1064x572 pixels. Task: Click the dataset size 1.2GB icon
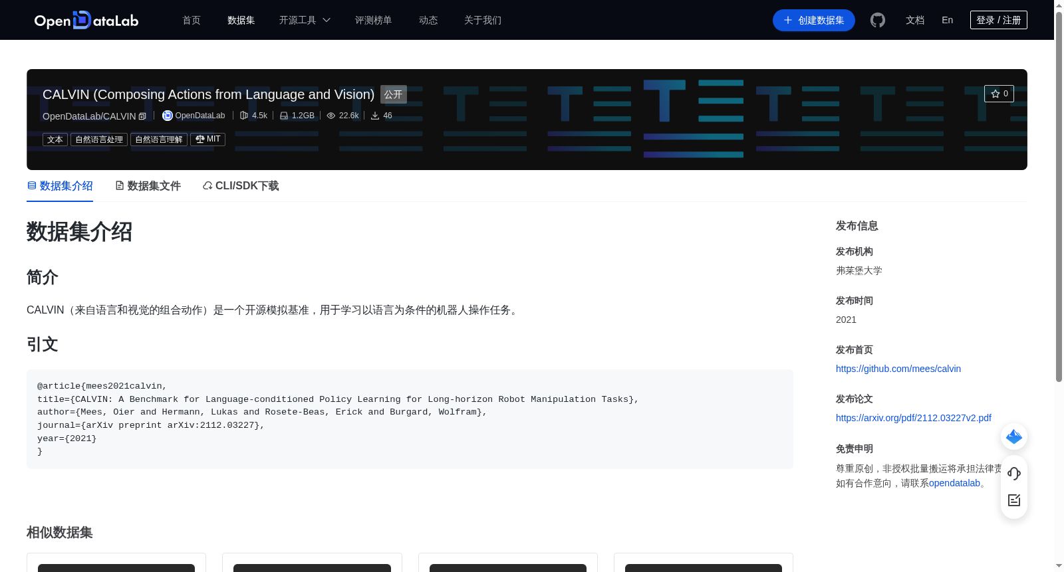point(284,116)
